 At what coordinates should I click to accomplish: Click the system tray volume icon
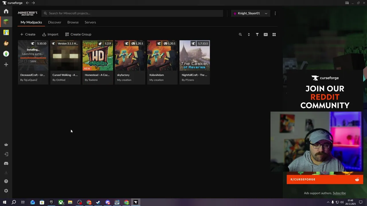pyautogui.click(x=342, y=202)
